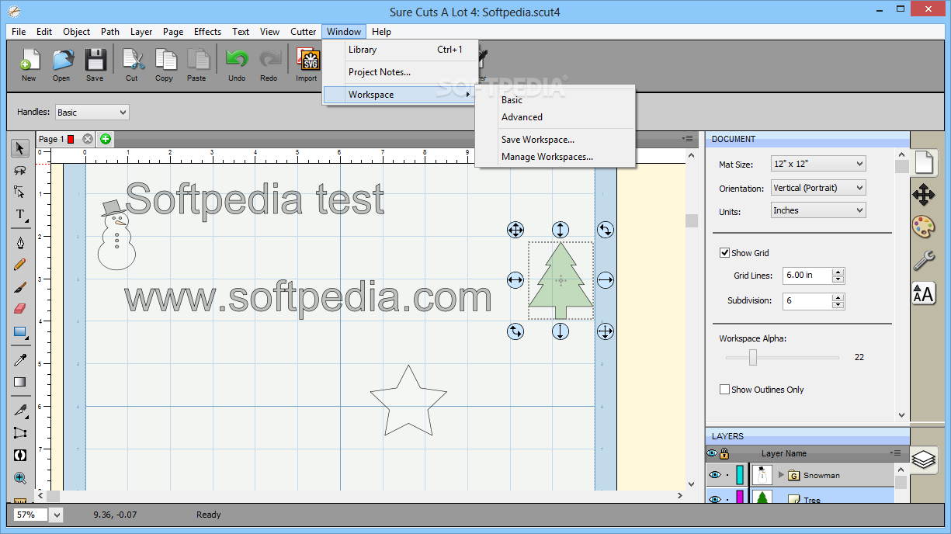Select the arrow Selection tool
Image resolution: width=951 pixels, height=534 pixels.
[x=20, y=148]
